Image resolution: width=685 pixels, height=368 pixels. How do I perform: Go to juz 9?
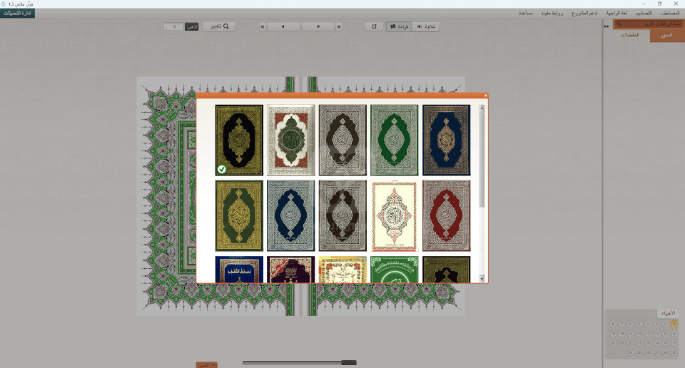coord(674,334)
